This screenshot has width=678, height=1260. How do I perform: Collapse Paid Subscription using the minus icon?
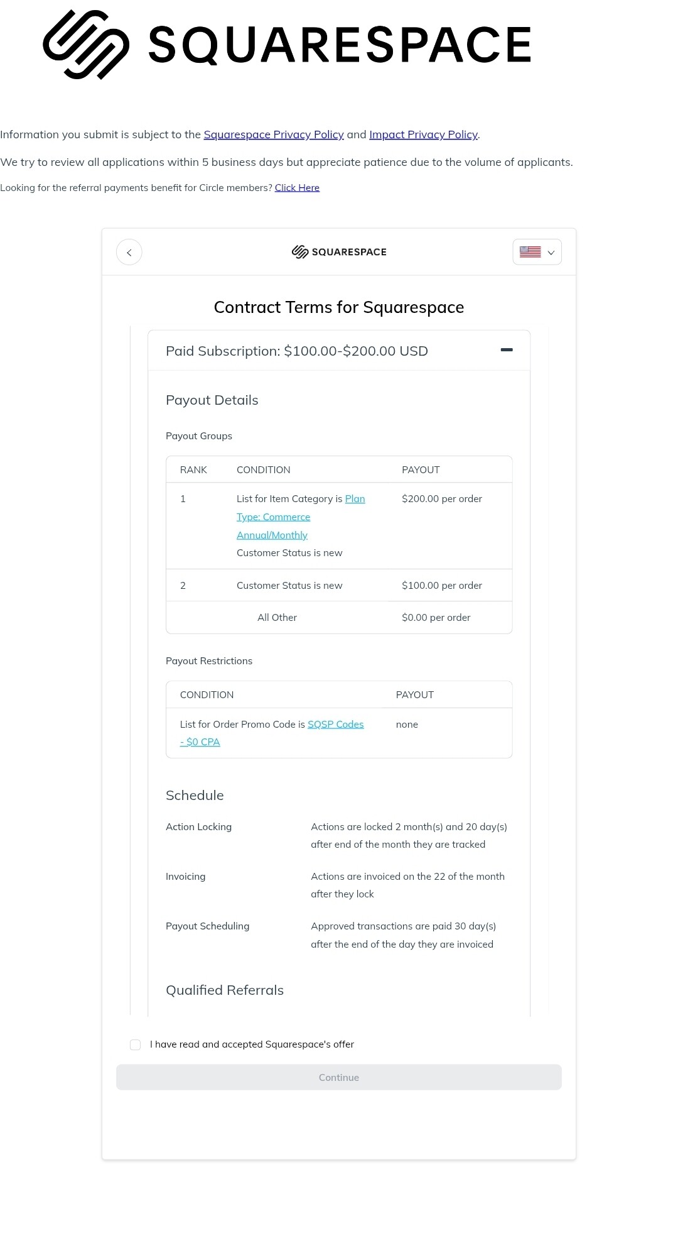click(x=507, y=350)
